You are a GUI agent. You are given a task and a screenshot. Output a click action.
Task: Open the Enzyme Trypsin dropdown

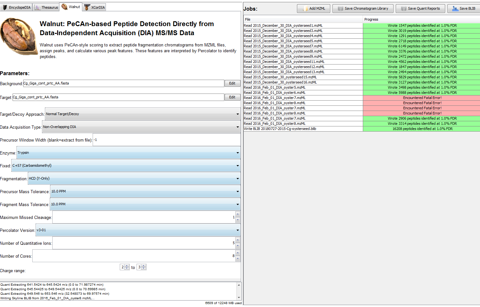click(128, 153)
